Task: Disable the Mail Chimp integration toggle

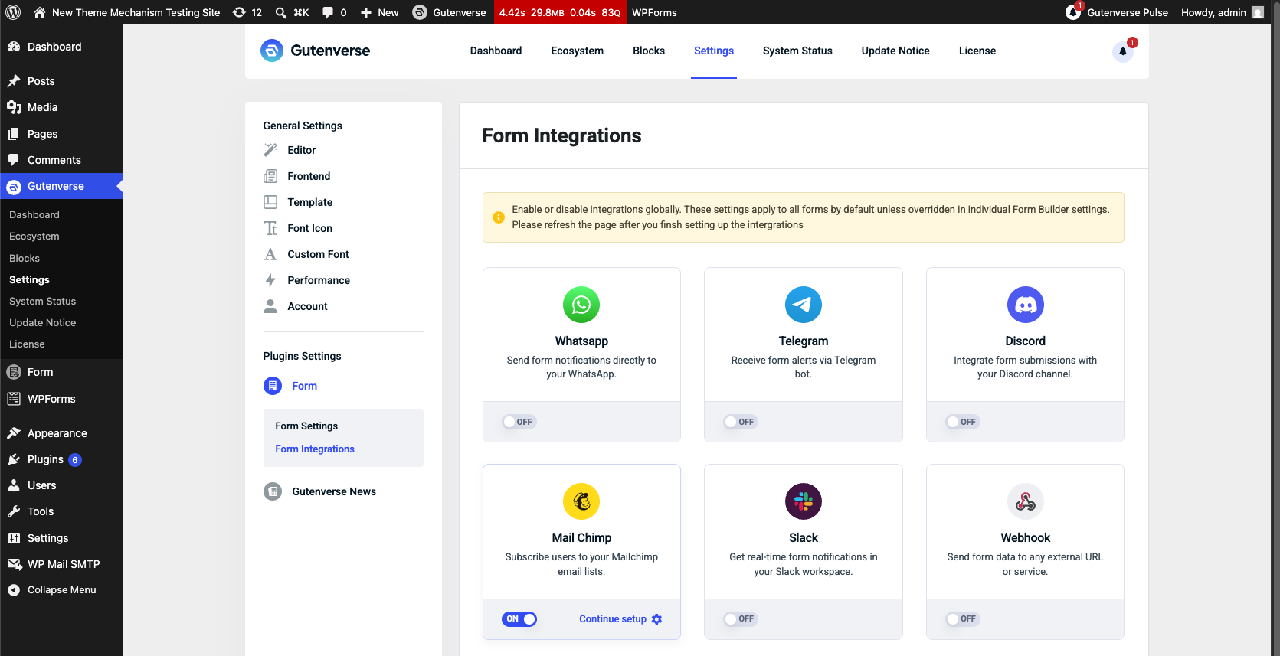Action: coord(519,618)
